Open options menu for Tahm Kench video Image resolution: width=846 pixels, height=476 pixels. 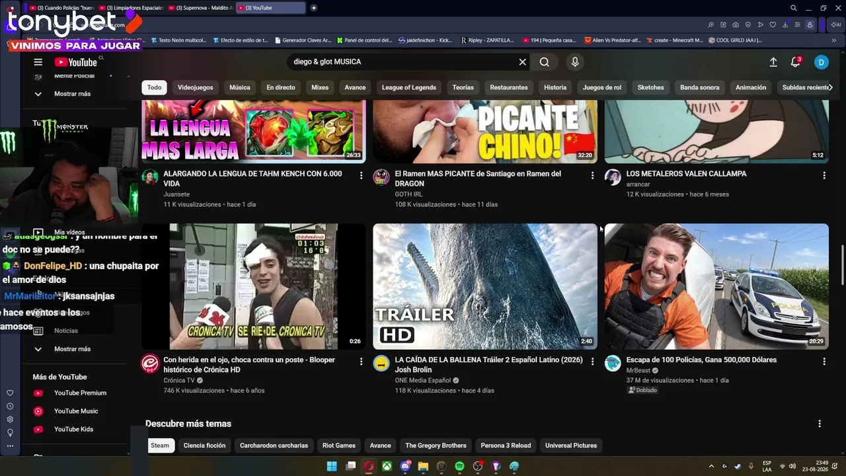(361, 175)
